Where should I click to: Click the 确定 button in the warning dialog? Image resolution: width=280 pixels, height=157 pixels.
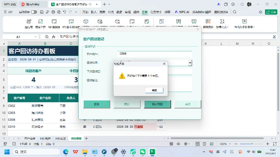click(x=154, y=90)
